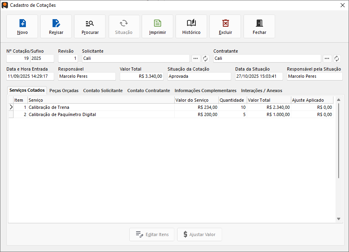
Task: Refresh the Contratante field icon
Action: point(337,59)
